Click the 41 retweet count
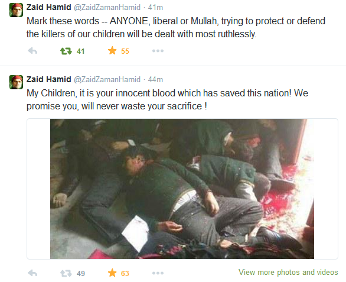Image resolution: width=346 pixels, height=282 pixels. pos(80,51)
